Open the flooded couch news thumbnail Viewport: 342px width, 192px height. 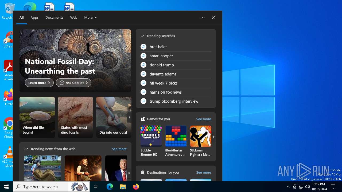pyautogui.click(x=42, y=168)
